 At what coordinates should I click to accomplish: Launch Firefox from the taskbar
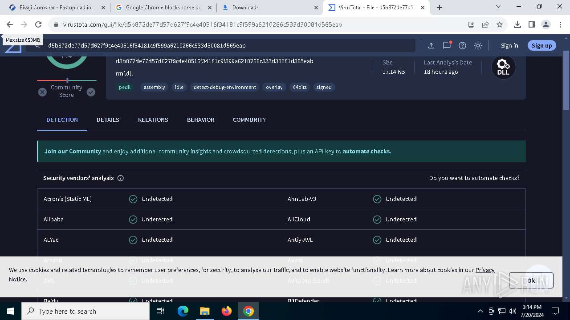227,311
